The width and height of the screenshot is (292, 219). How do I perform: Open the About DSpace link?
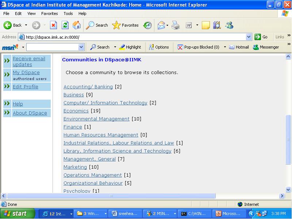[30, 113]
